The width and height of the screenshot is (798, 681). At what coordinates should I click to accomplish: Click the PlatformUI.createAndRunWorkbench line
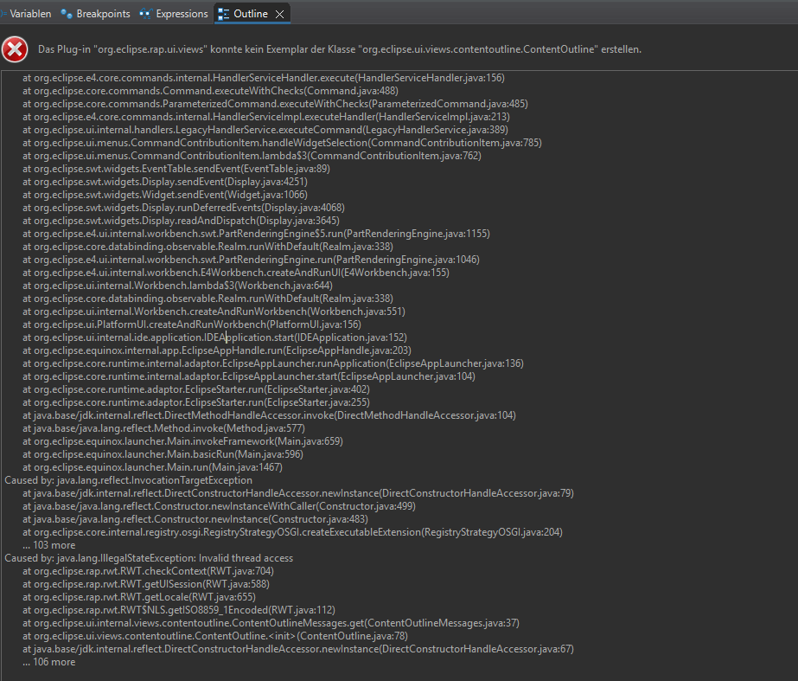192,324
